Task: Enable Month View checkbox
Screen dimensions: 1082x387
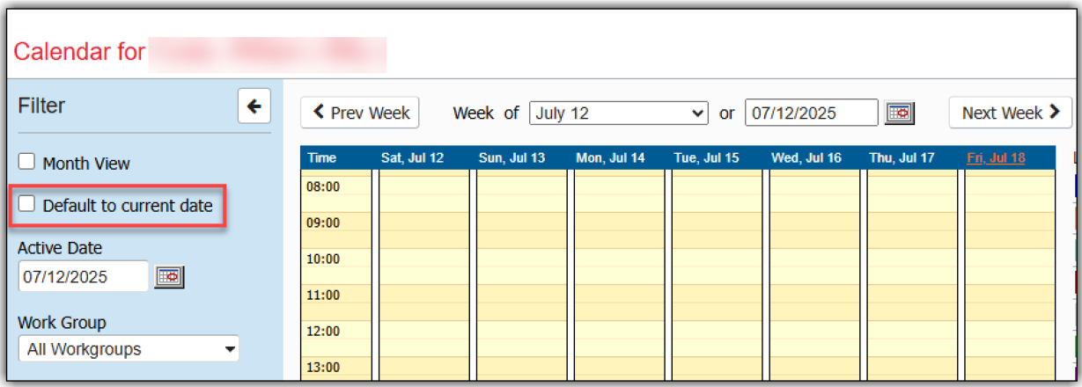Action: [27, 162]
